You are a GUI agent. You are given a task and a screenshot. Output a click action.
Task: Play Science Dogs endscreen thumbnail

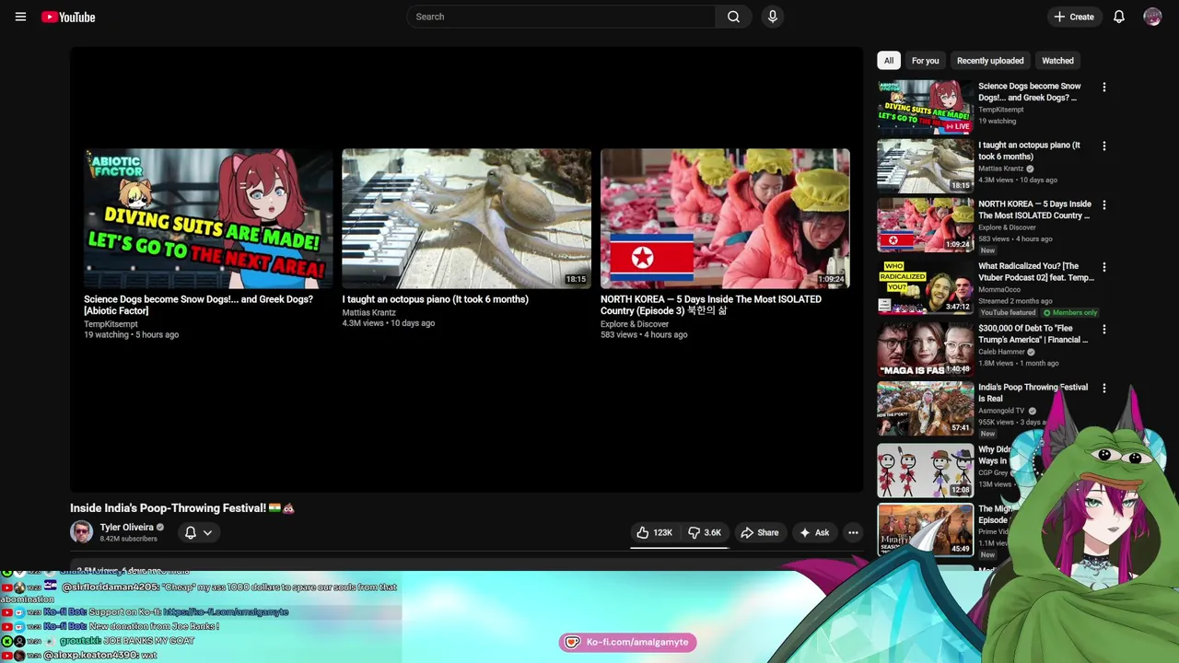point(208,218)
